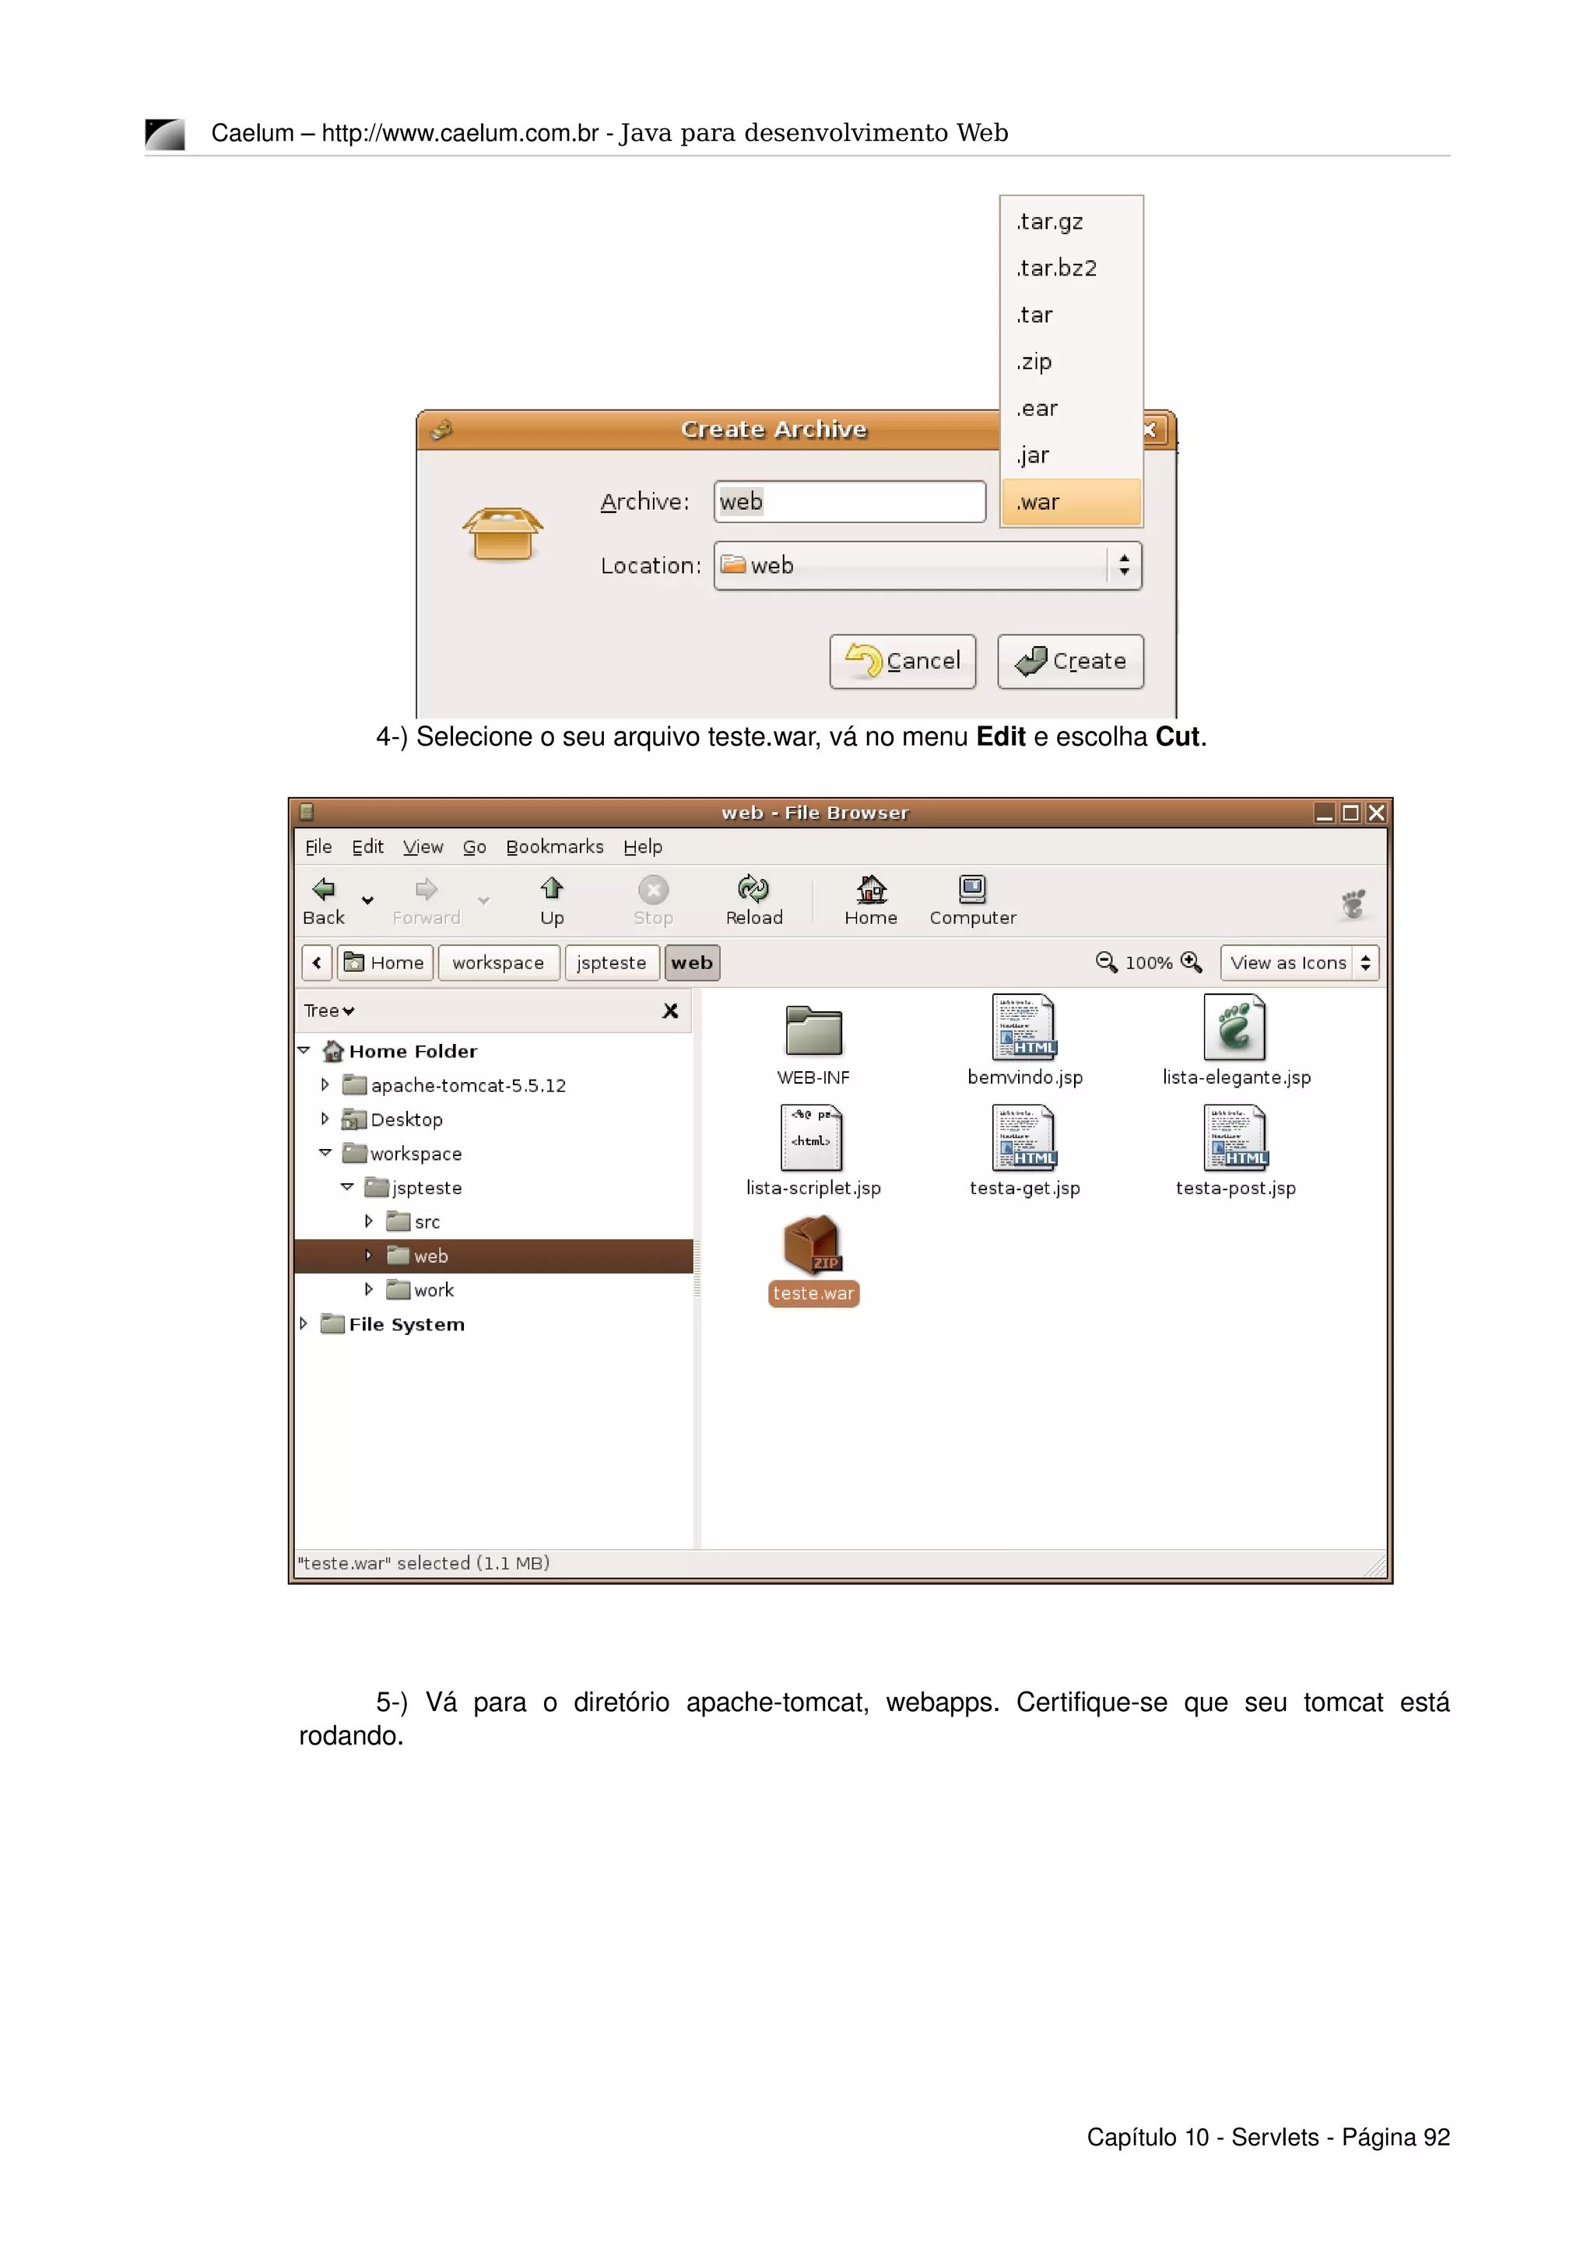Screen dimensions: 1594x2256
Task: Open the View as Icons dropdown
Action: click(x=1299, y=963)
